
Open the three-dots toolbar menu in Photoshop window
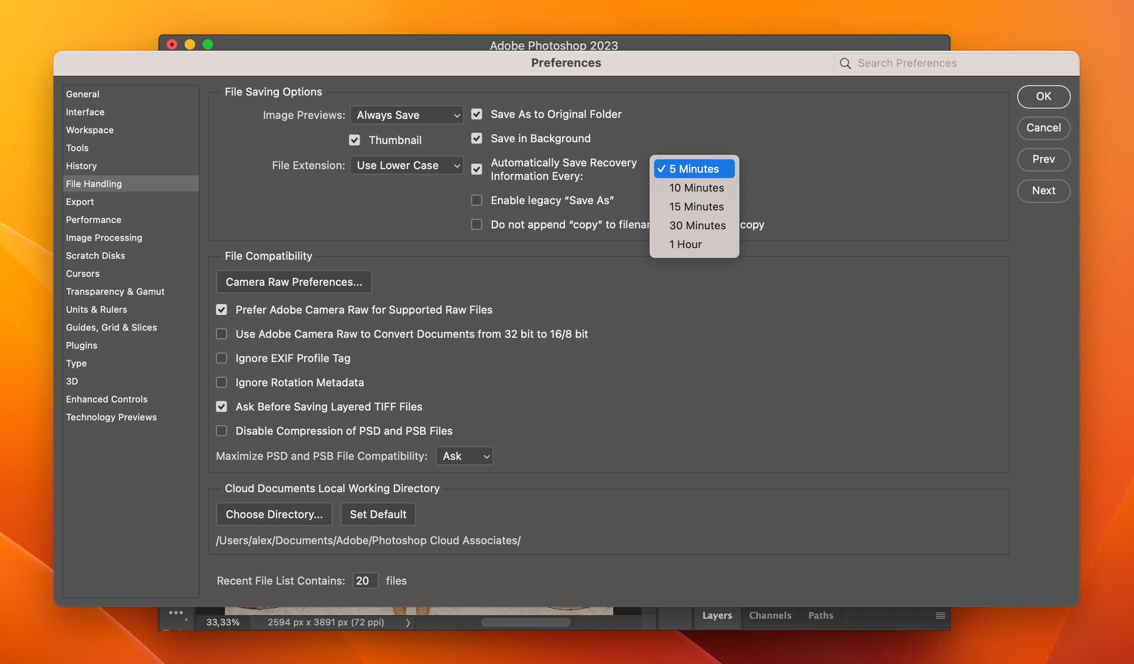(176, 612)
